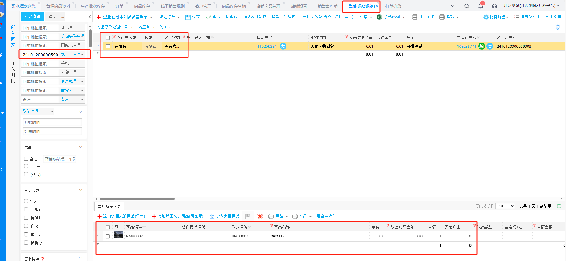Open the 售后商品信息 tab
This screenshot has height=261, width=566.
click(109, 206)
